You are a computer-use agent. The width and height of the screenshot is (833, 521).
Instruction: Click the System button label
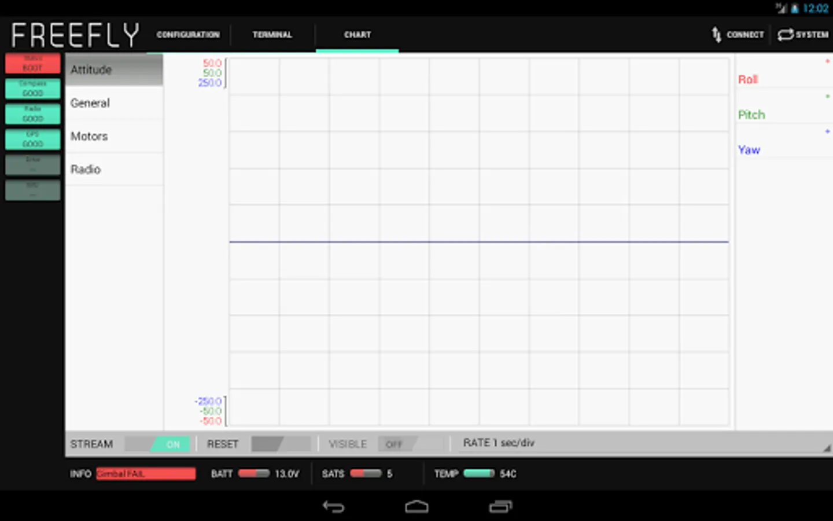coord(812,35)
